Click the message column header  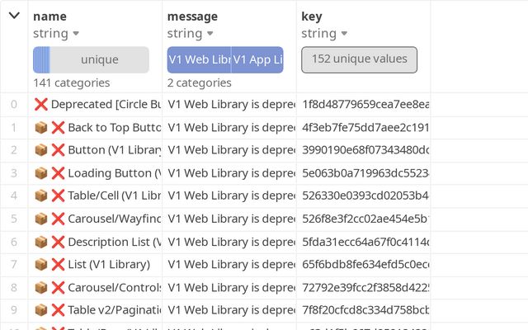pyautogui.click(x=192, y=16)
